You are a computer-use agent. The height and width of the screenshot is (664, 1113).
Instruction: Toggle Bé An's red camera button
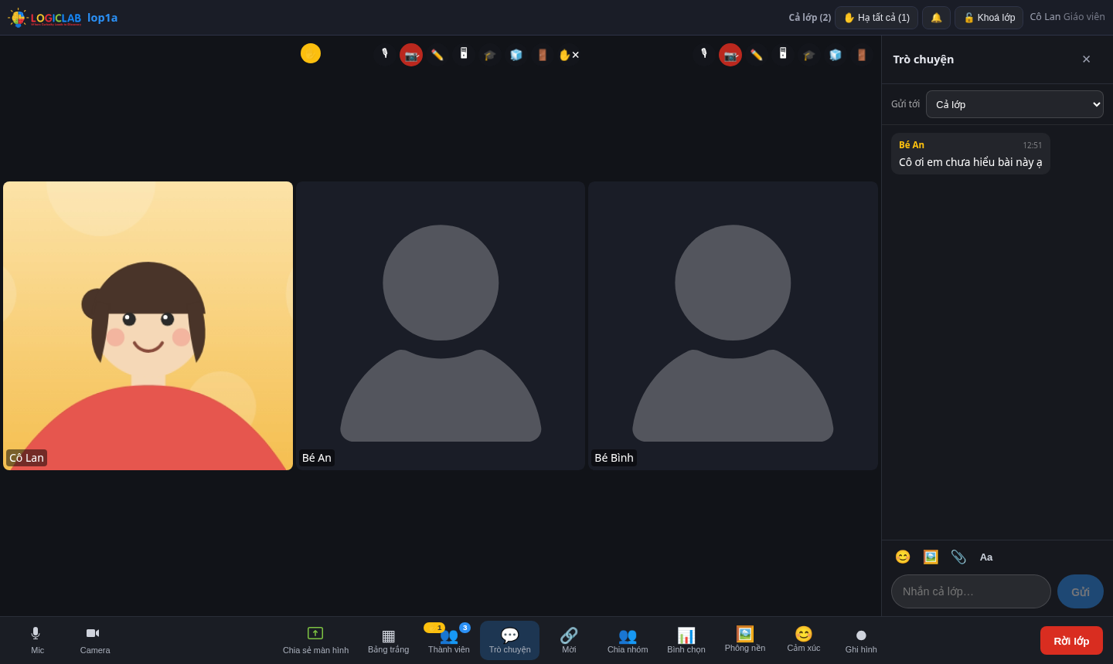(411, 55)
